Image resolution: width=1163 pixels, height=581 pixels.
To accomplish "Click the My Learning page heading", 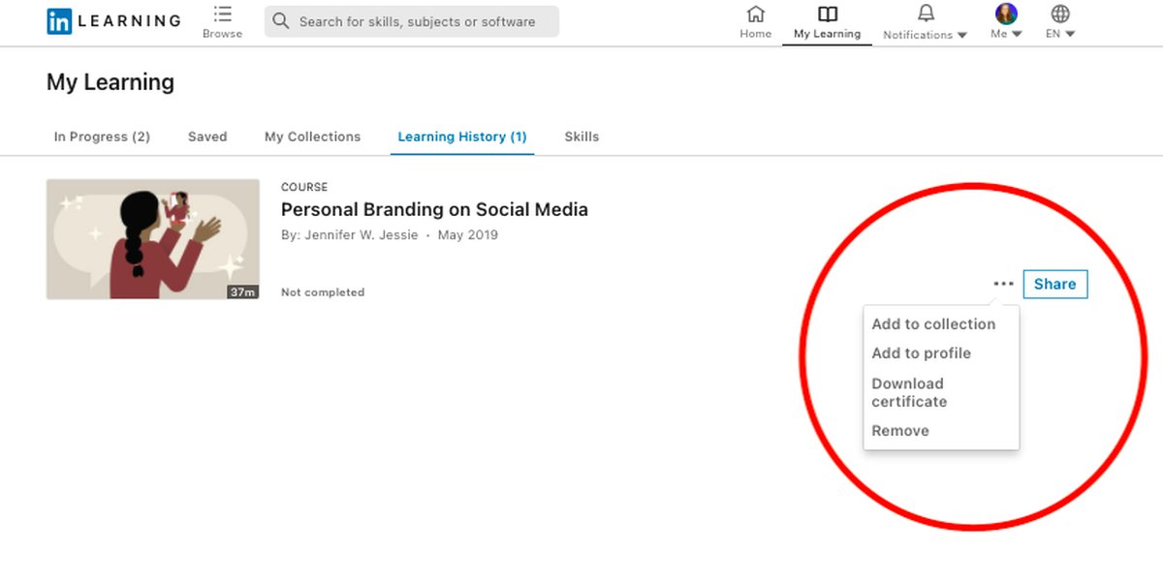I will pos(110,82).
